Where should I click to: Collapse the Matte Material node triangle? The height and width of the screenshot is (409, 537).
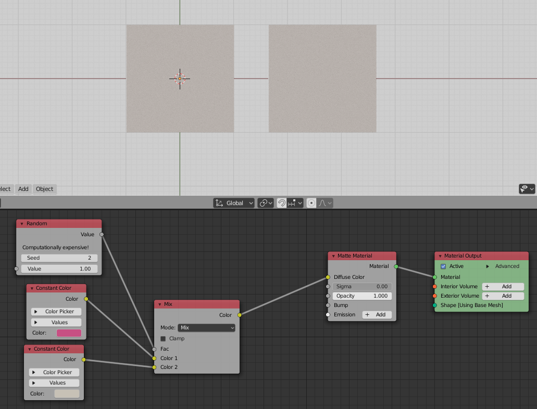[x=333, y=256]
